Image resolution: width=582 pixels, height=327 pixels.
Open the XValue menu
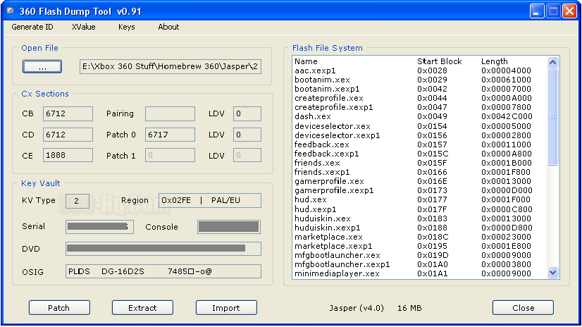(84, 27)
